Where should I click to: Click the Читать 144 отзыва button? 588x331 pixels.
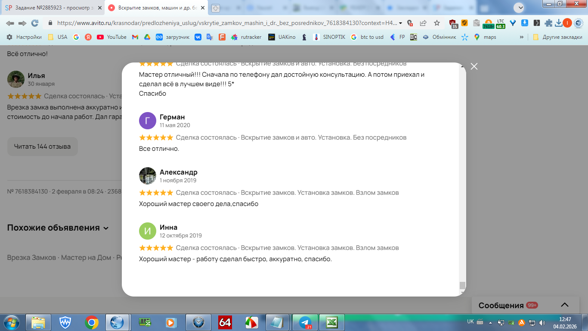(42, 147)
